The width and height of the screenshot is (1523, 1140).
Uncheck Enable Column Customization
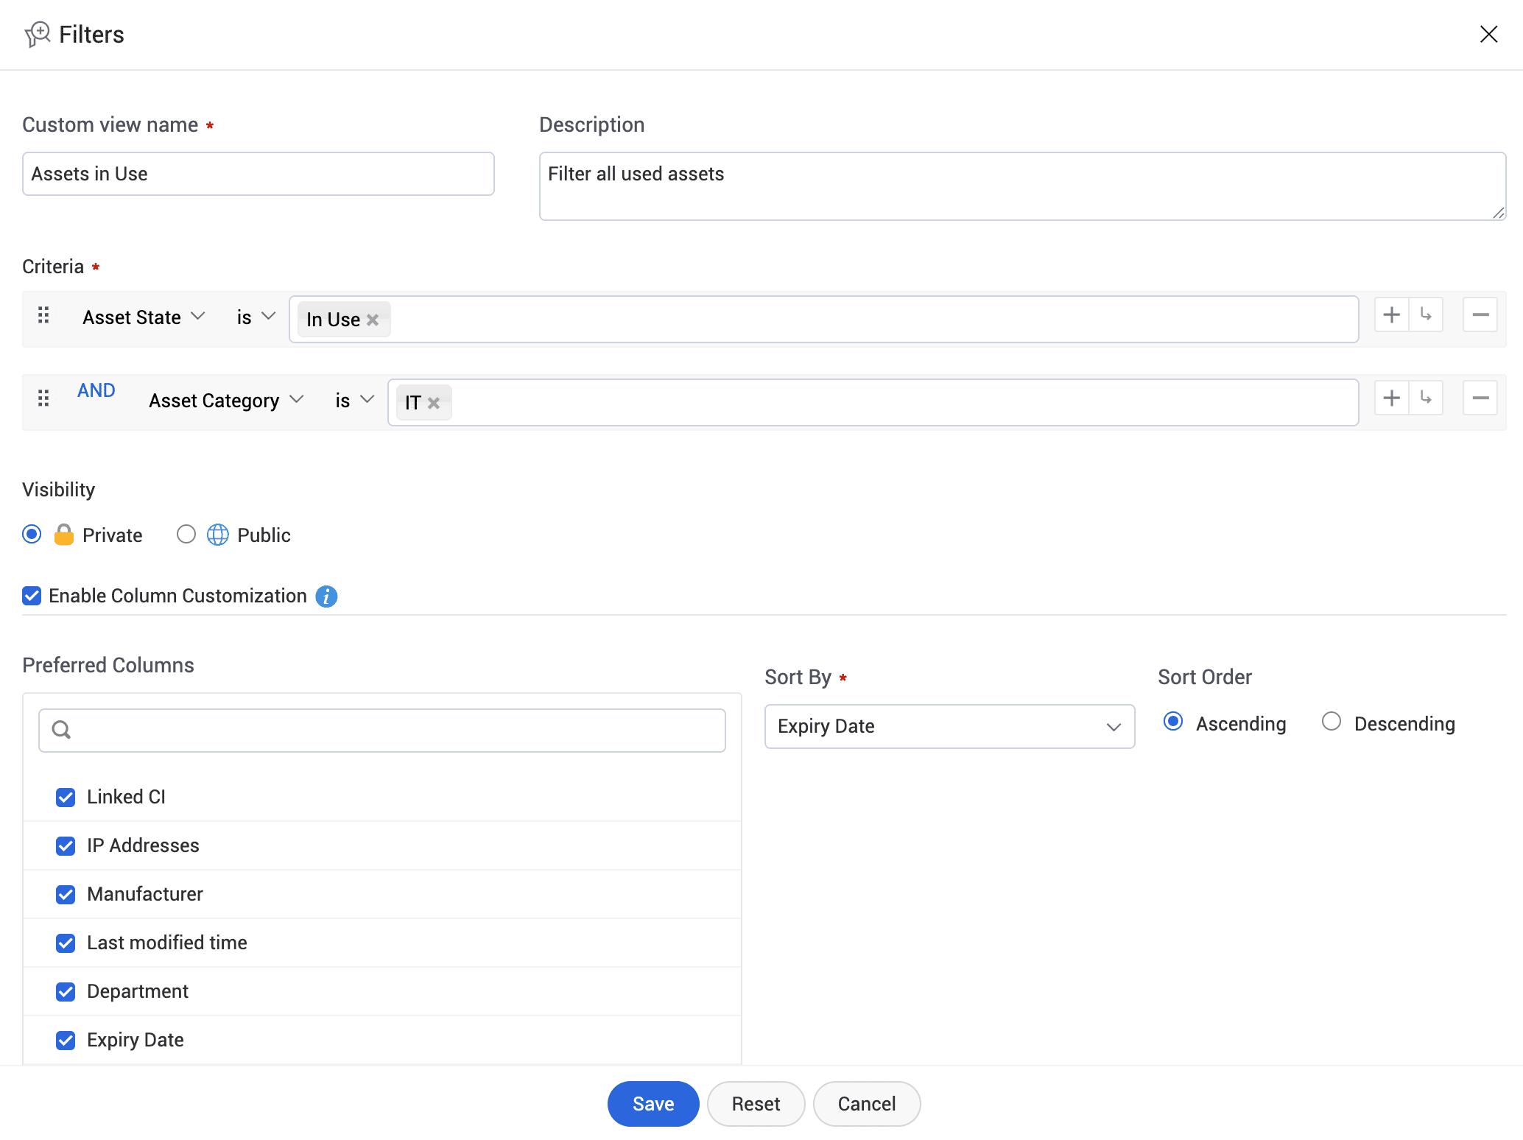coord(32,596)
